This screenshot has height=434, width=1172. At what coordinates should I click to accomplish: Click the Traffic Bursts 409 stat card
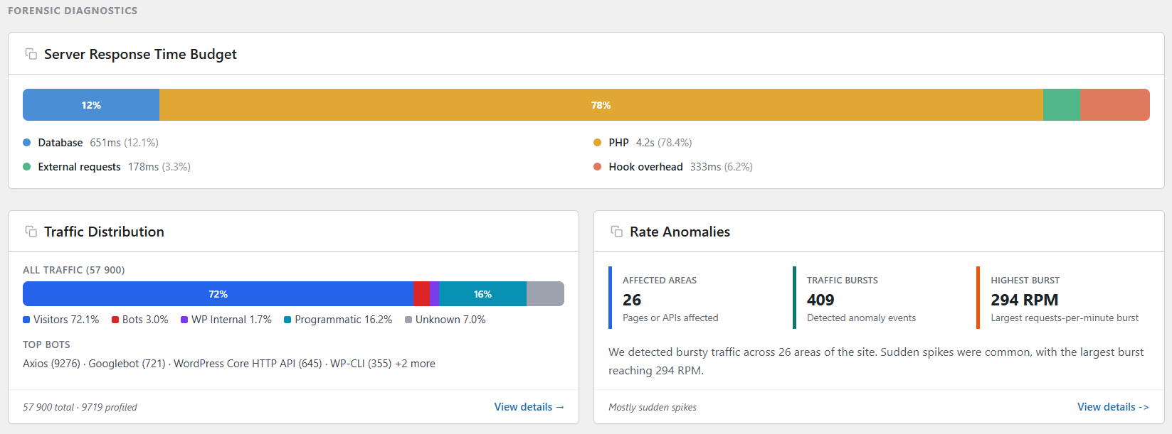[878, 298]
